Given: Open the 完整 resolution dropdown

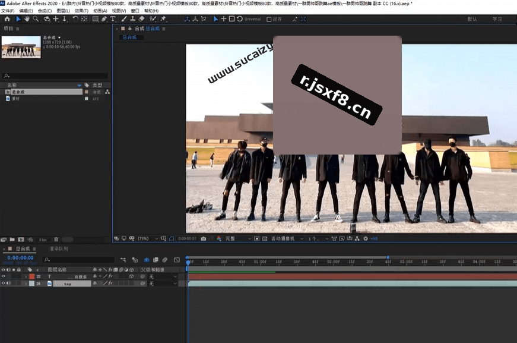Looking at the screenshot, I should (x=238, y=238).
